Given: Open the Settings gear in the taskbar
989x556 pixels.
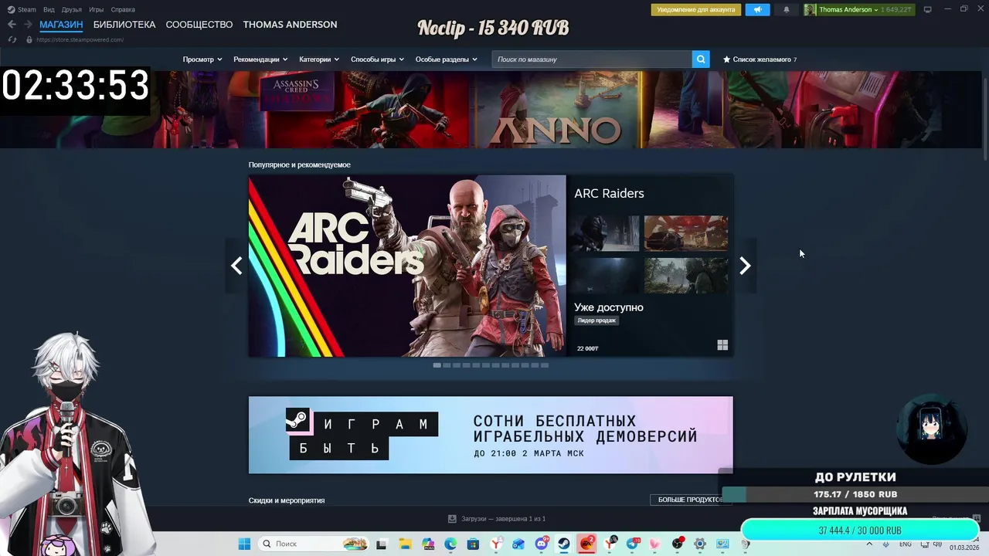Looking at the screenshot, I should [x=700, y=544].
